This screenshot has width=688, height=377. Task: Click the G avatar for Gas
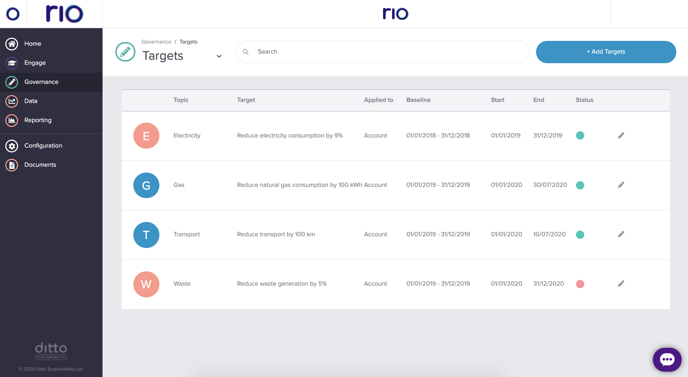coord(146,185)
